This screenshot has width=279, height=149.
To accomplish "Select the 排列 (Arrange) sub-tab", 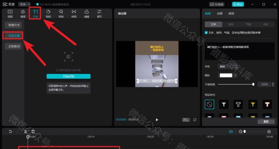I will (x=231, y=24).
